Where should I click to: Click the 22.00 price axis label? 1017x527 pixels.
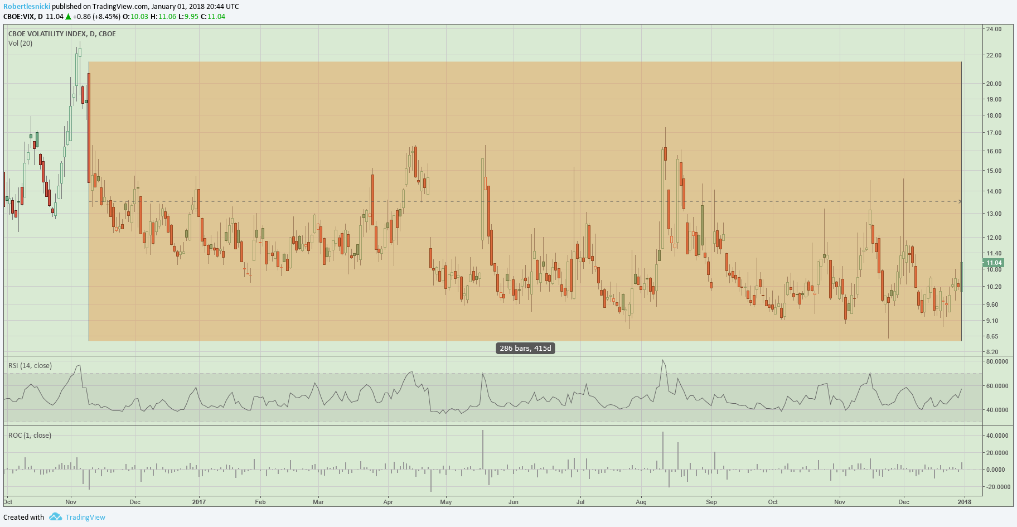[994, 55]
